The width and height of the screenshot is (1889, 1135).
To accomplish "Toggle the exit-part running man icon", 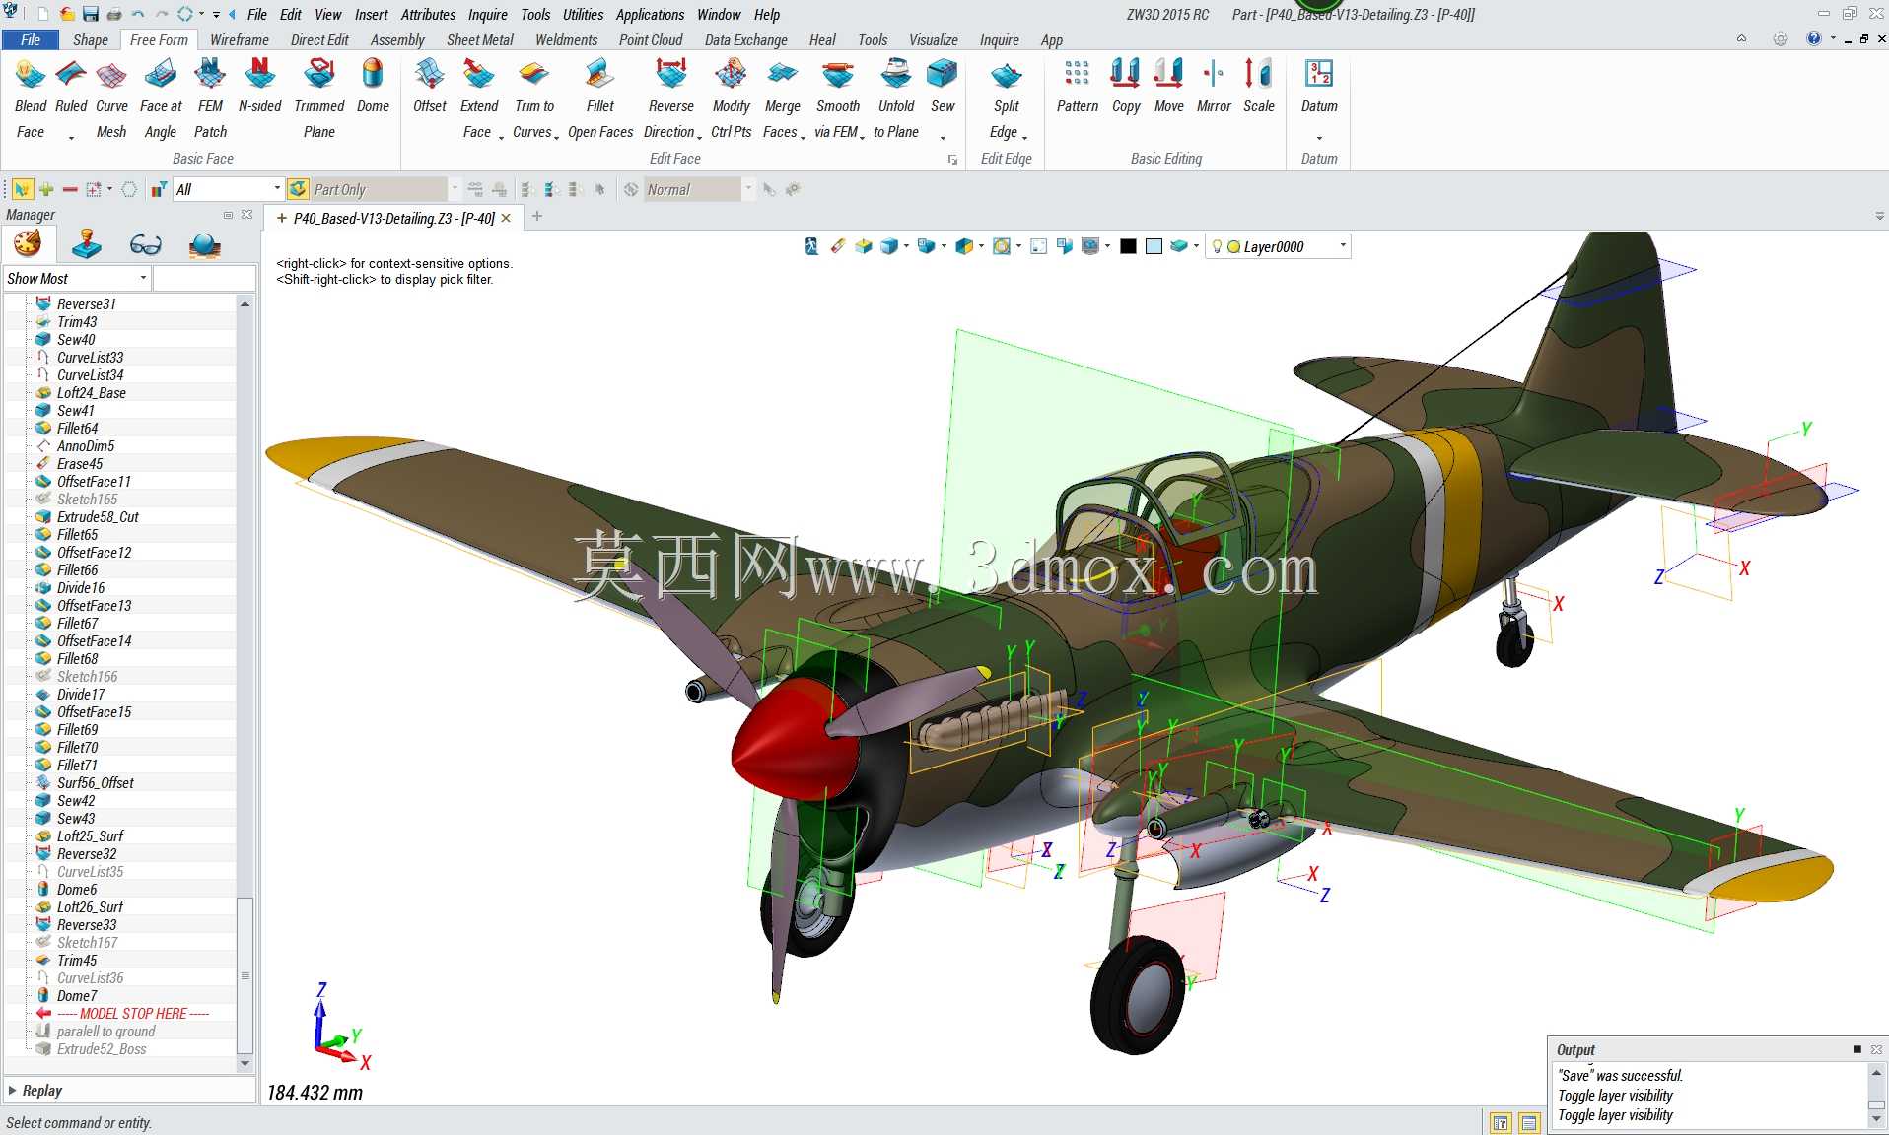I will point(811,246).
